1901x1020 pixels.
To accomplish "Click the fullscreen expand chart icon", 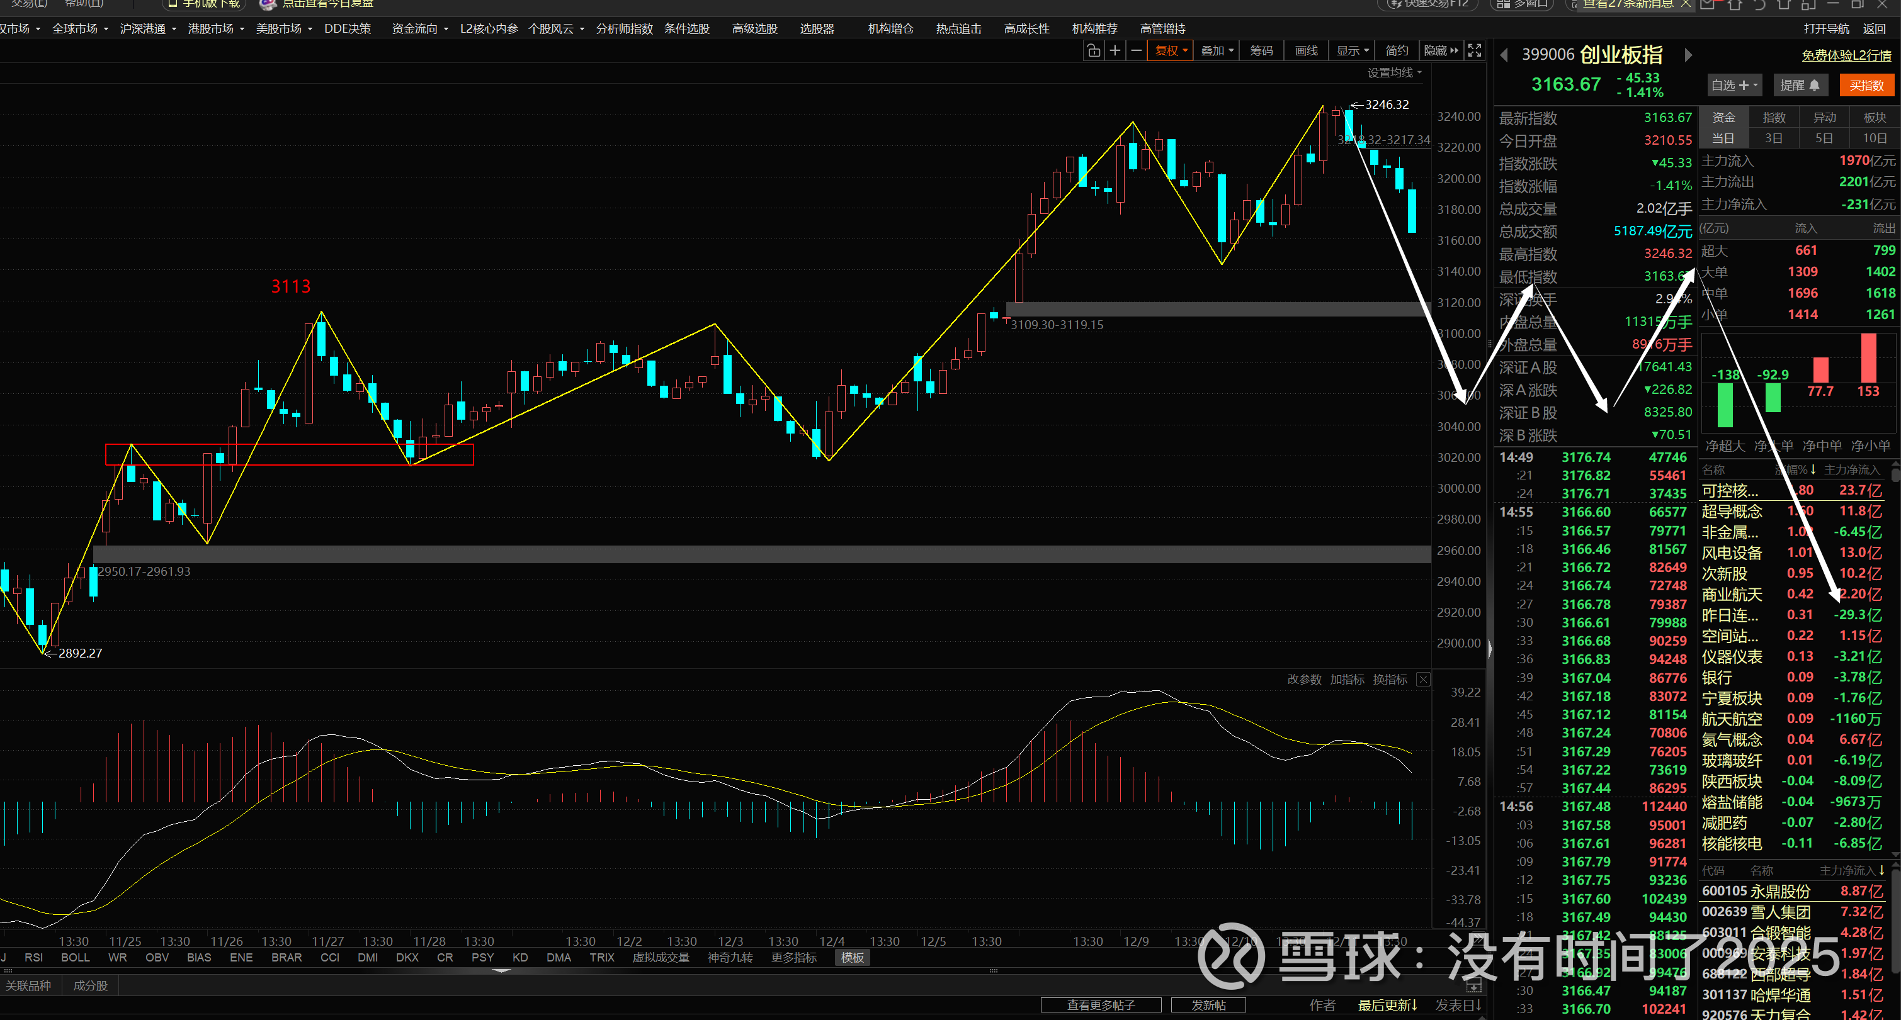I will click(x=1475, y=51).
